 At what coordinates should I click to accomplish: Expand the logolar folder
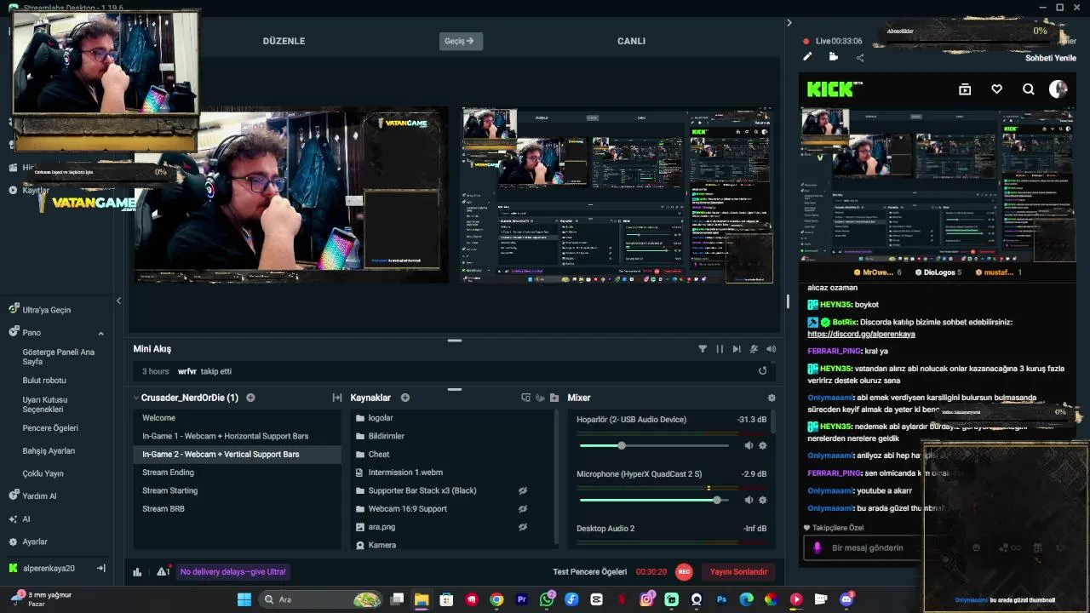click(x=360, y=418)
